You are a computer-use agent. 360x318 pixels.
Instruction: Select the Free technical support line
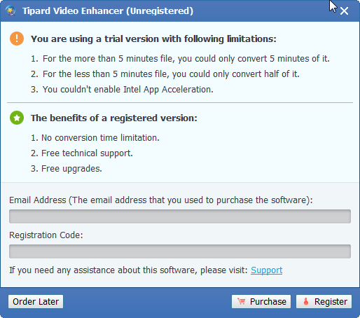(x=82, y=153)
